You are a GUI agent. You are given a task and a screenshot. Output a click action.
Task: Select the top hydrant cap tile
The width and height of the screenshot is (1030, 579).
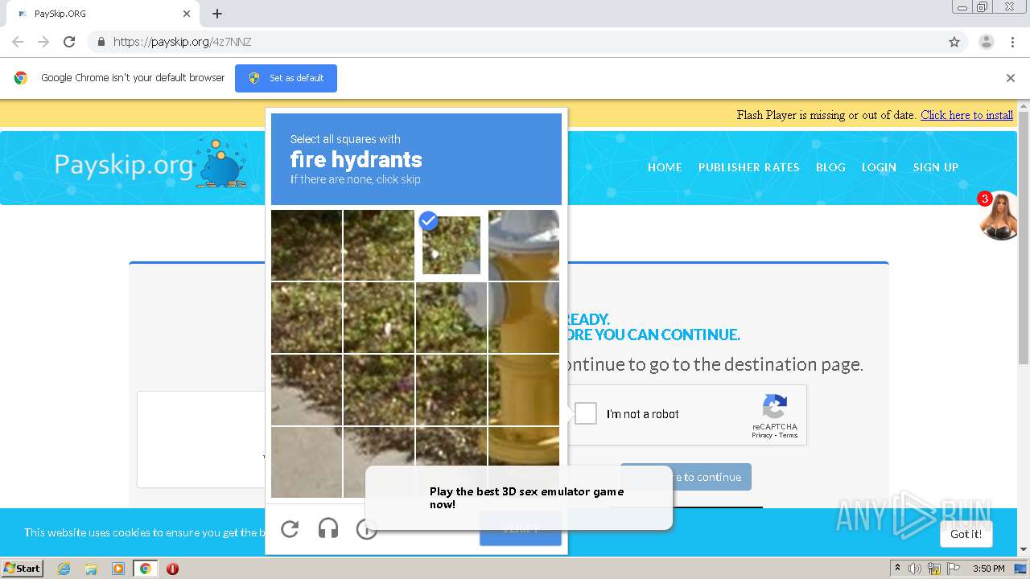[524, 245]
